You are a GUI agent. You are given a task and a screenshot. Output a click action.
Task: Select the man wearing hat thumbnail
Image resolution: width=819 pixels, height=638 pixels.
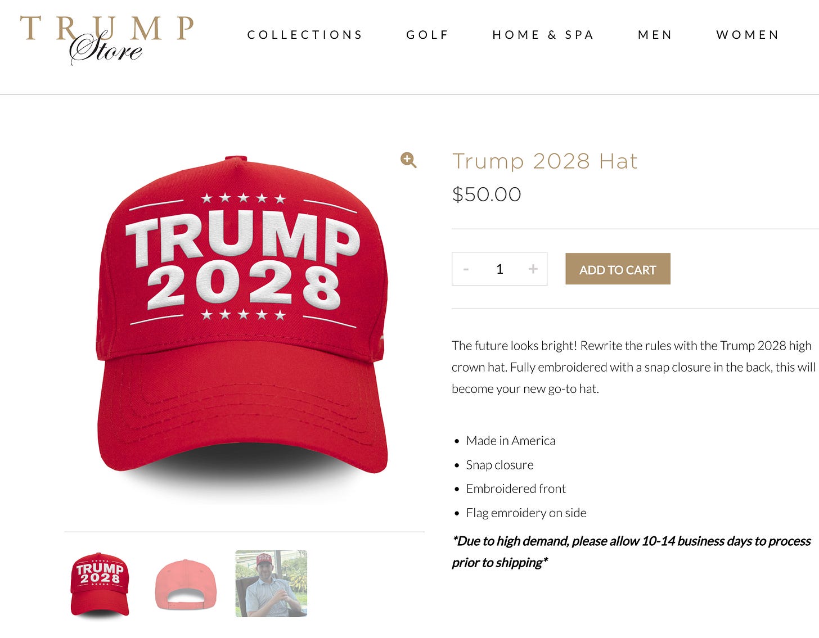tap(271, 583)
